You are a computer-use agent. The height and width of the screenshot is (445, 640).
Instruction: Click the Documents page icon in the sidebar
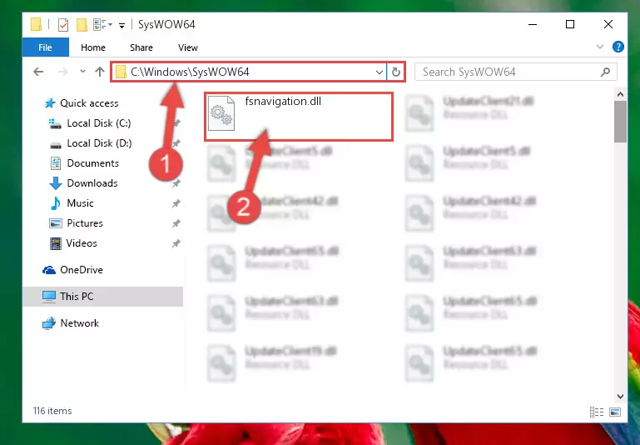pyautogui.click(x=56, y=163)
